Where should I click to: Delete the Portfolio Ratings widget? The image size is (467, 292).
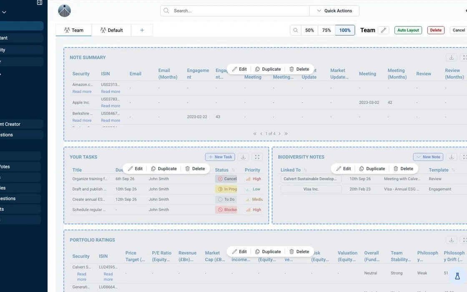tap(299, 252)
